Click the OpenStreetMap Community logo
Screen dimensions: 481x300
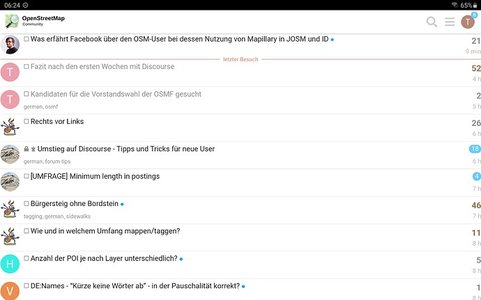coord(35,21)
